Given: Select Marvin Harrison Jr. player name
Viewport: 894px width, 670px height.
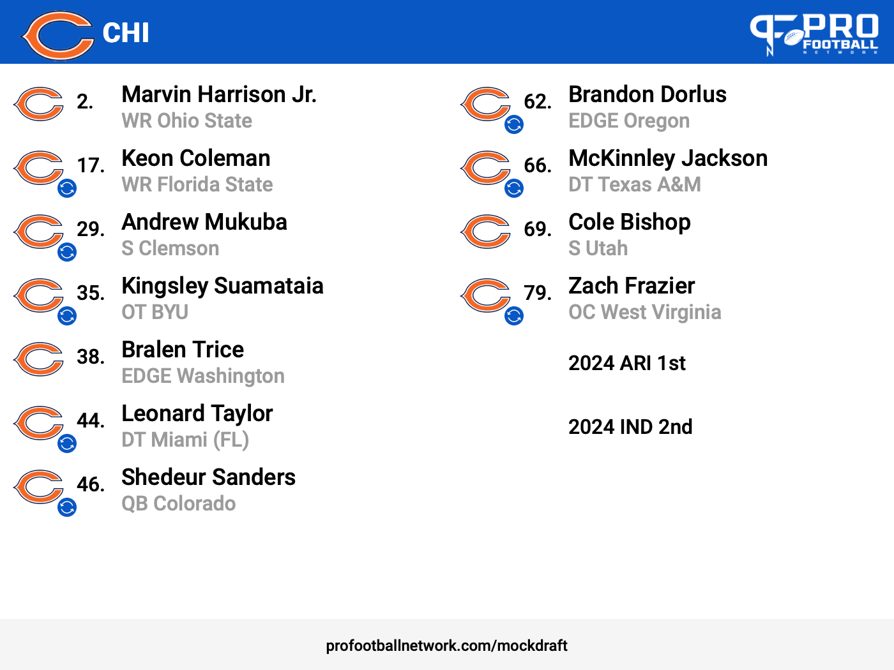Looking at the screenshot, I should 219,94.
